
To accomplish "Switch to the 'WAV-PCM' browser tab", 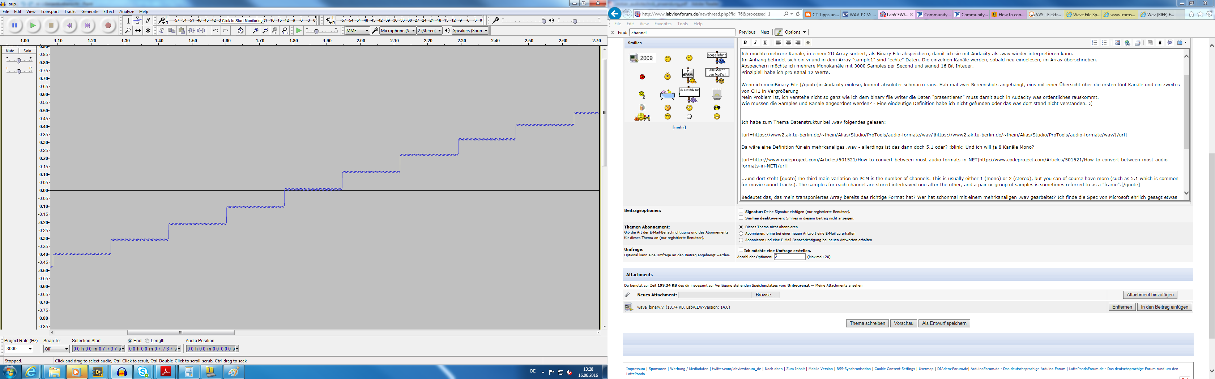I will tap(859, 14).
